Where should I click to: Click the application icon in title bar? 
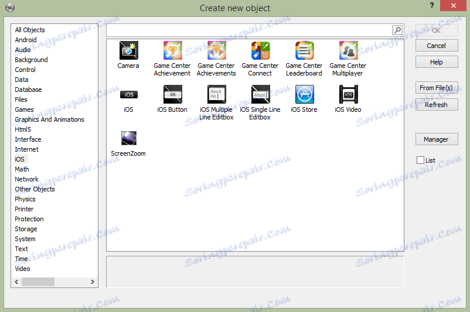click(10, 8)
